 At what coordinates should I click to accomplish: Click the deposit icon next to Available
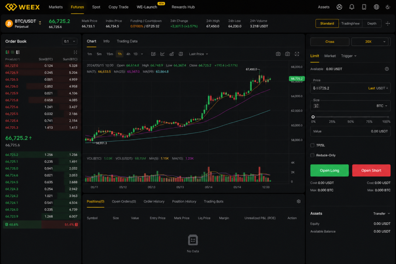click(387, 69)
